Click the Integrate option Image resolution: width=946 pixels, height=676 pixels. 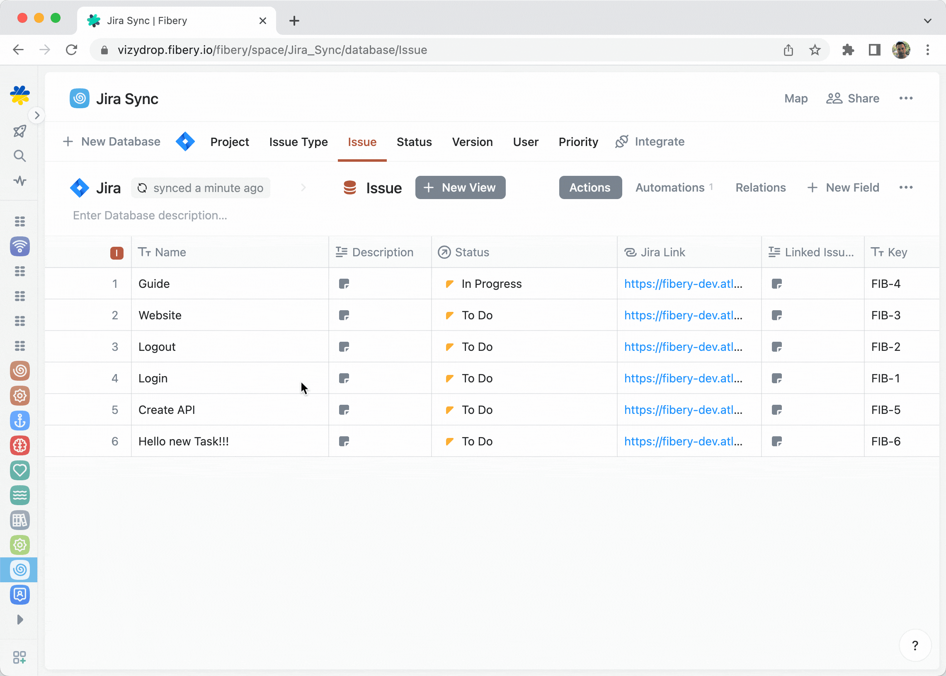pos(650,142)
